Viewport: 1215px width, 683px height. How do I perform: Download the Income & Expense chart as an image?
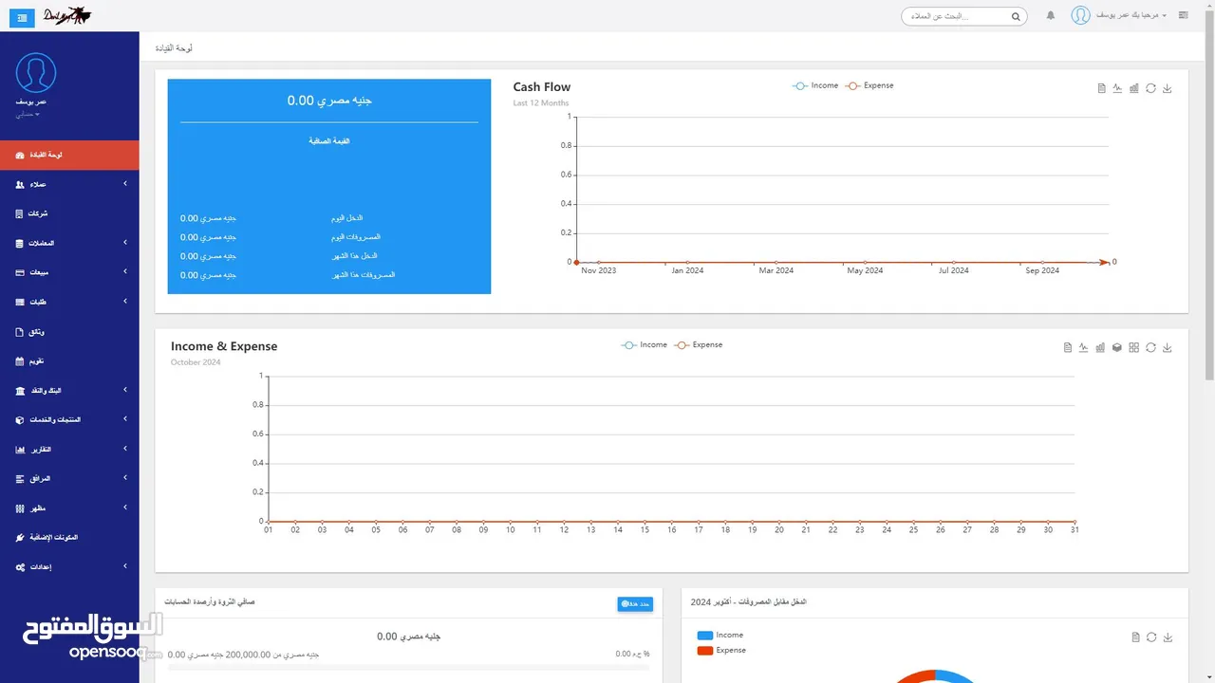coord(1168,347)
